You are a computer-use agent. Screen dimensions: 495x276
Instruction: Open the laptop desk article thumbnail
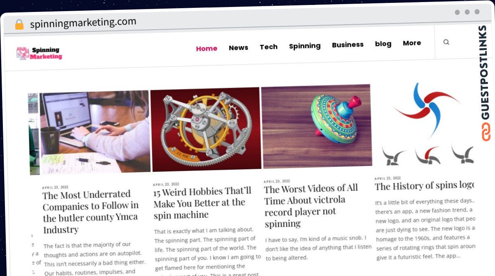coord(95,132)
